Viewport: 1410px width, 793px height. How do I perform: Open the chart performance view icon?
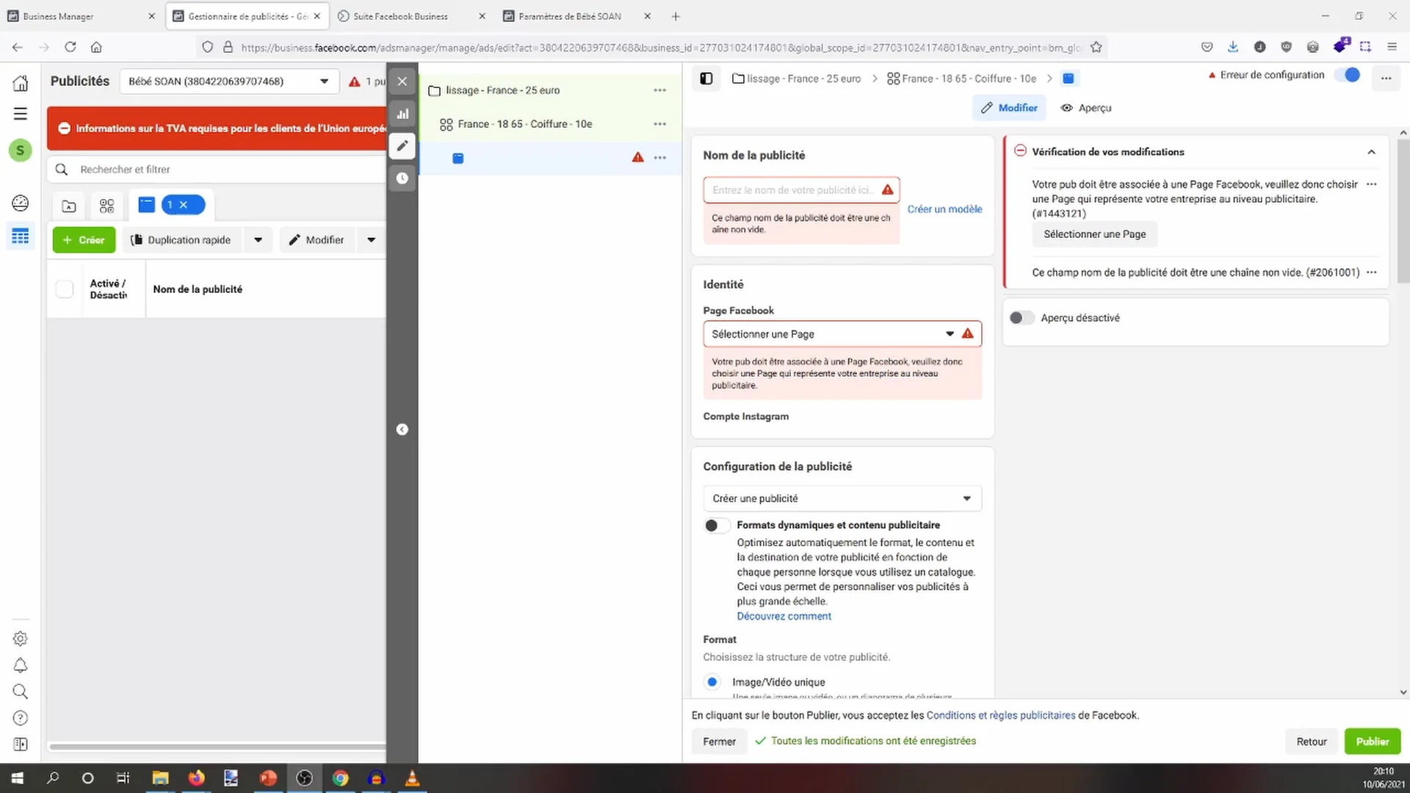point(402,114)
